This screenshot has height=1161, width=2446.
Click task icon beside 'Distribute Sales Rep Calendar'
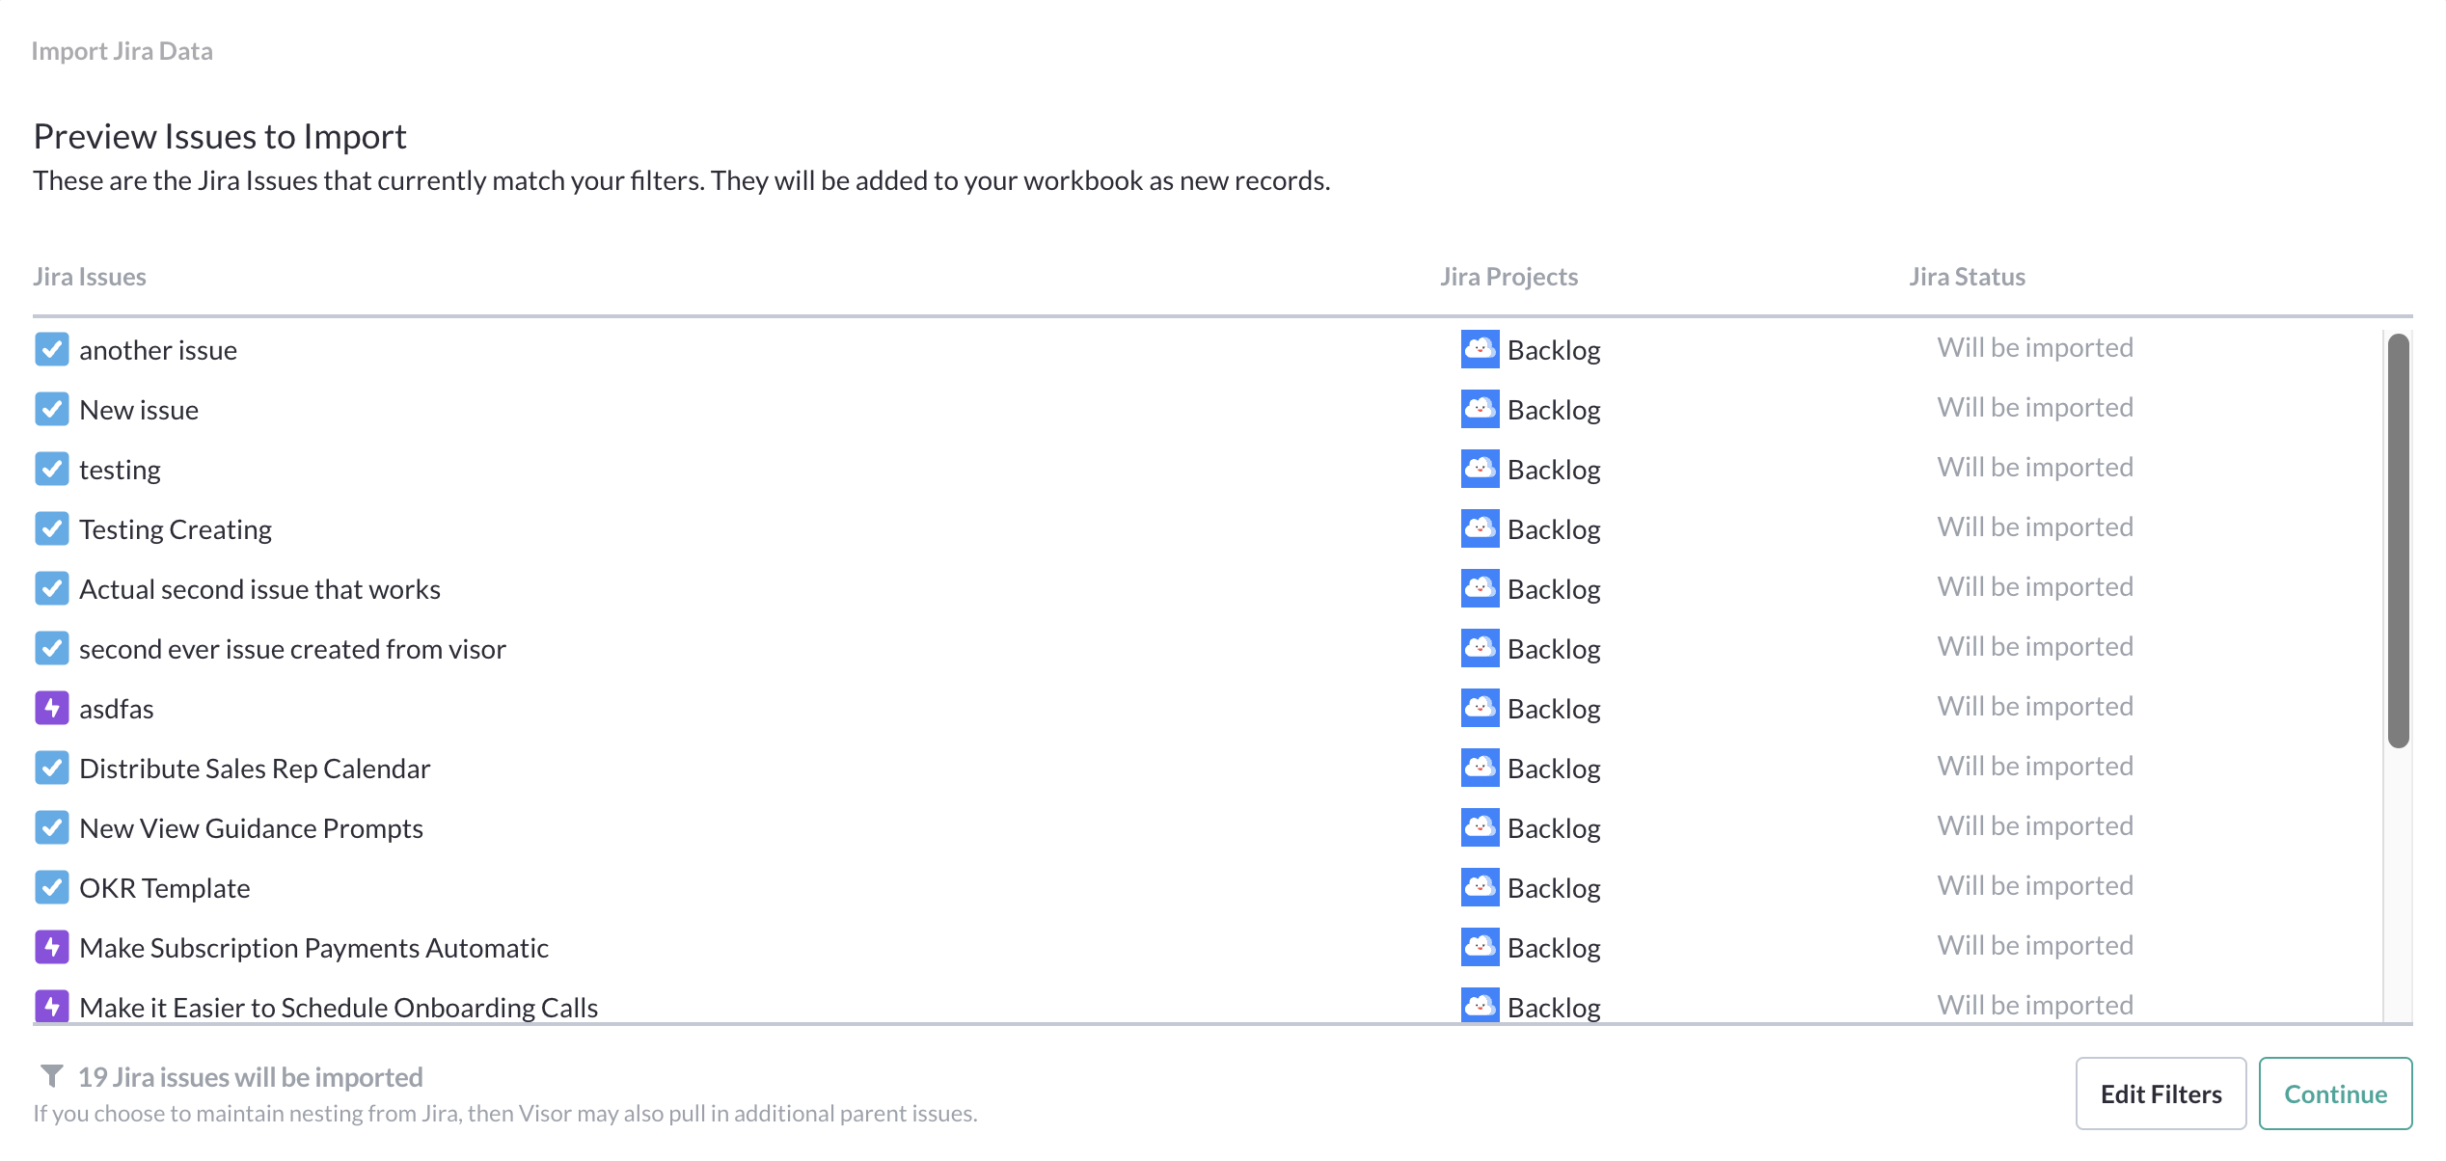(52, 768)
